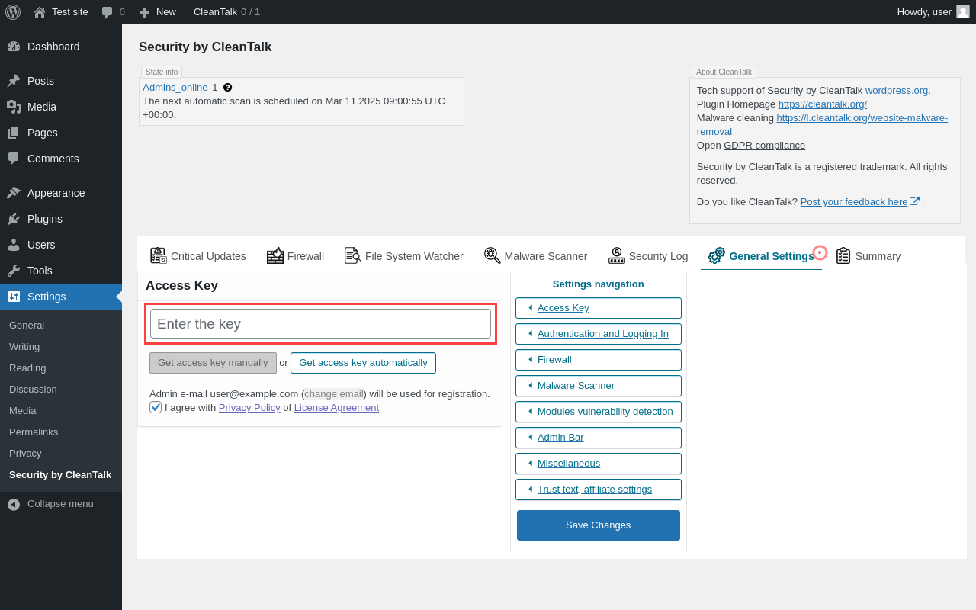
Task: Click the Appearance brush icon
Action: 14,193
